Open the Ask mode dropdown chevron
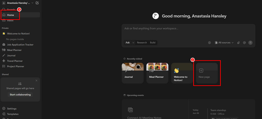This screenshot has height=119, width=262. (x=133, y=43)
